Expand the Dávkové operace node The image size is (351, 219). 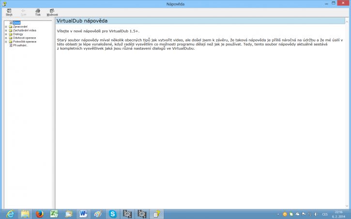pos(6,38)
